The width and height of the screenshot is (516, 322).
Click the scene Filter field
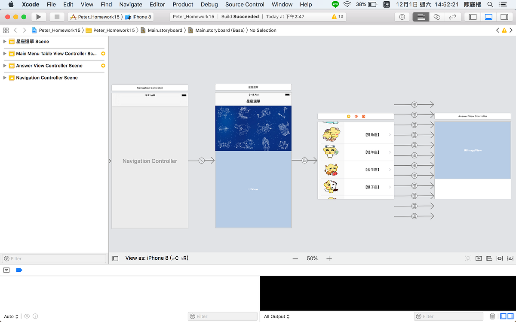coord(54,258)
